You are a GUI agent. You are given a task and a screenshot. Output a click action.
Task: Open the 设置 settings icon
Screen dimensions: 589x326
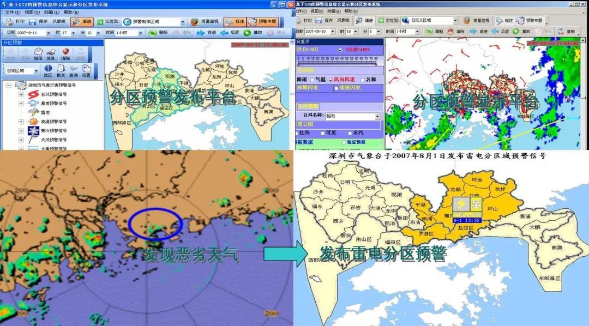tap(87, 70)
